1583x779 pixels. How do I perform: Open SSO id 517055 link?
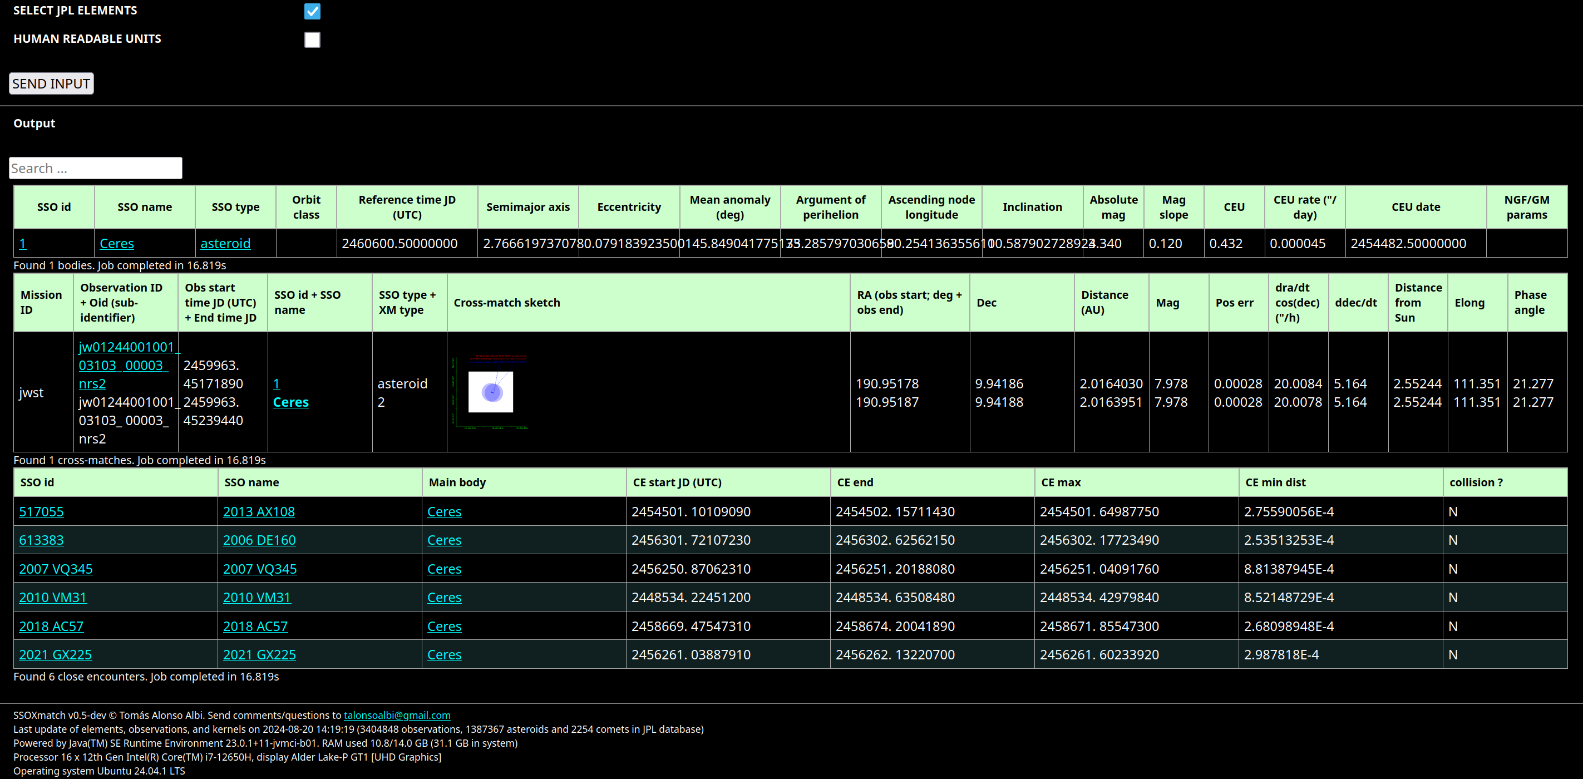[x=41, y=511]
